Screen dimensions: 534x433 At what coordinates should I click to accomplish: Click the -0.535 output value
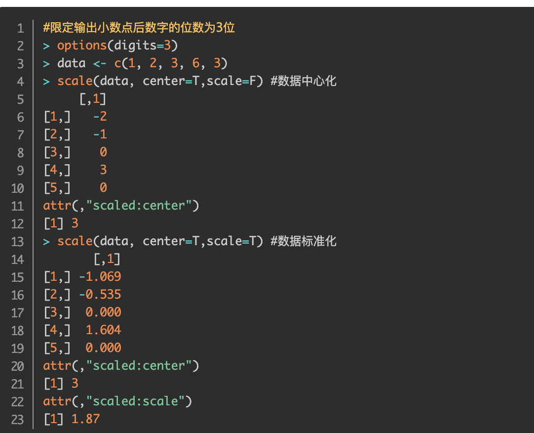pyautogui.click(x=100, y=295)
